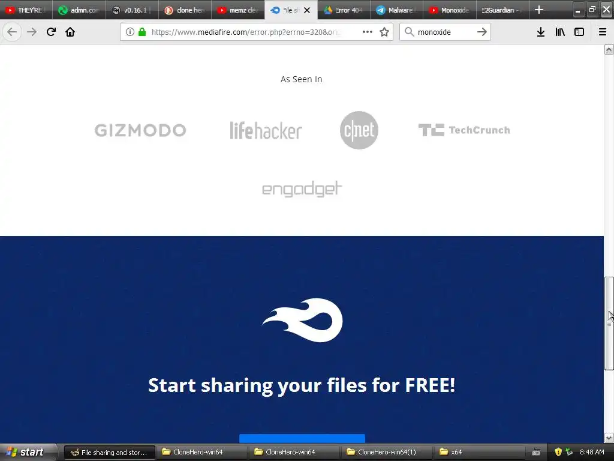The height and width of the screenshot is (461, 614).
Task: Restore down the browser window
Action: click(592, 10)
